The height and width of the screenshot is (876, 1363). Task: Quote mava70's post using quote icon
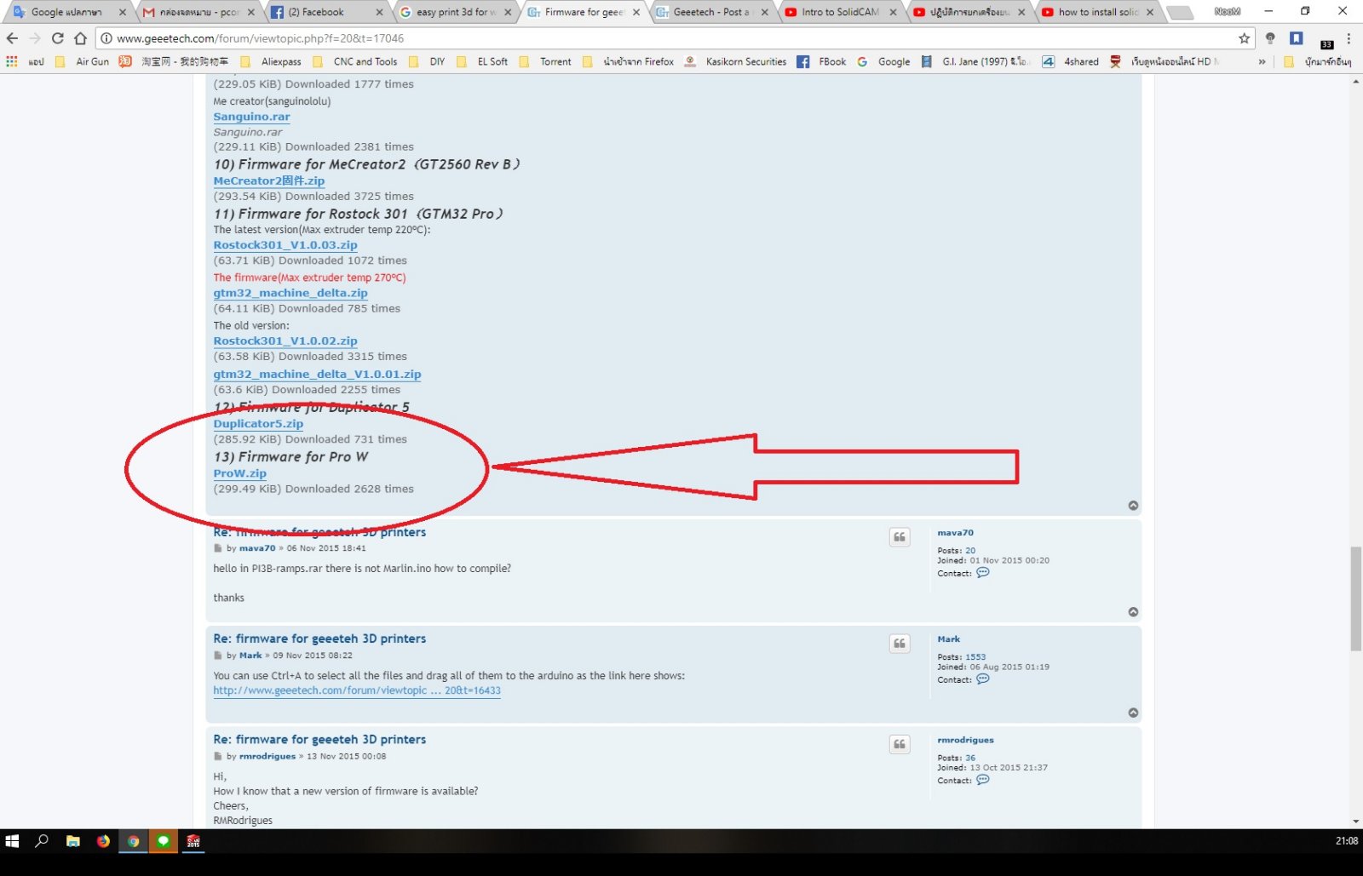point(900,537)
